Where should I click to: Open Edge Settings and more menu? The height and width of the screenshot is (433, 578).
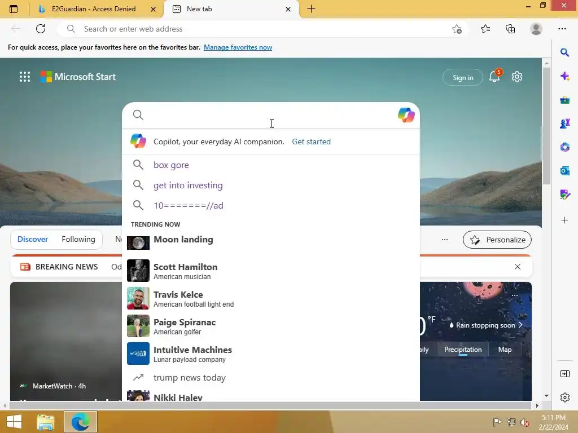[x=562, y=29]
